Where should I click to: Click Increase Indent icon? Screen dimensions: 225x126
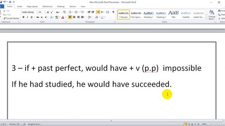coord(93,12)
